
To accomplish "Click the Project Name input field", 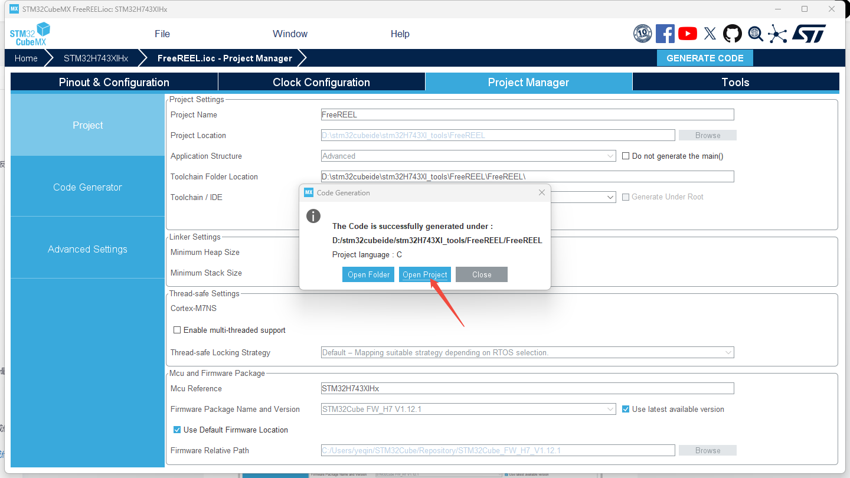I will [527, 114].
